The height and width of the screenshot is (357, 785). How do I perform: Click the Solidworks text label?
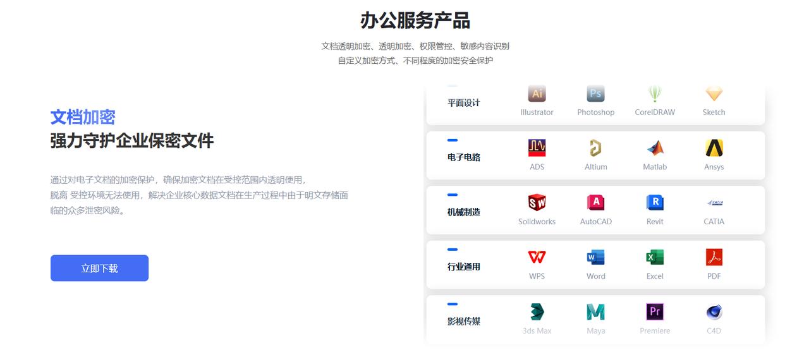pos(537,222)
